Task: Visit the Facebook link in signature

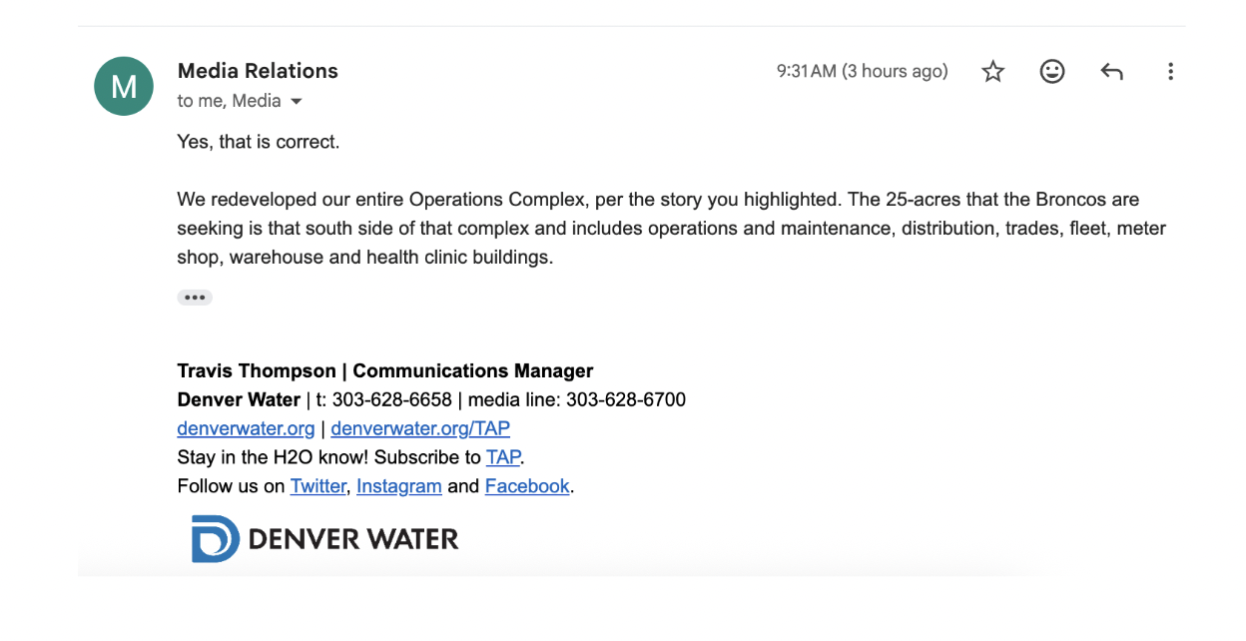Action: click(x=527, y=486)
